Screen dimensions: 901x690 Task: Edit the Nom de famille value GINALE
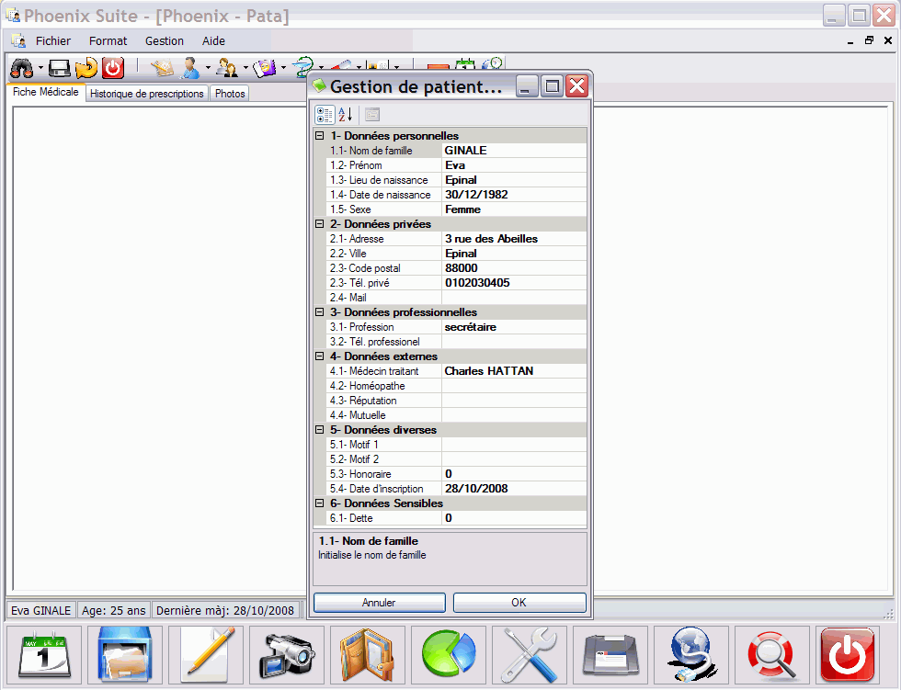514,151
